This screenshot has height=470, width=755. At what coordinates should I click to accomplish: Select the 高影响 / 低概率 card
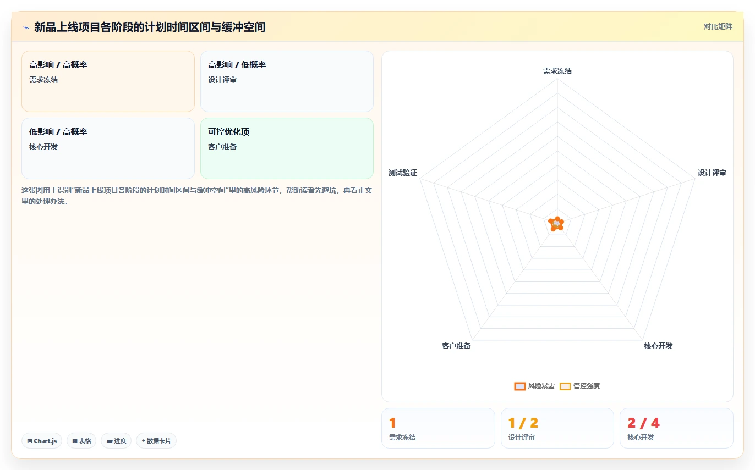287,81
